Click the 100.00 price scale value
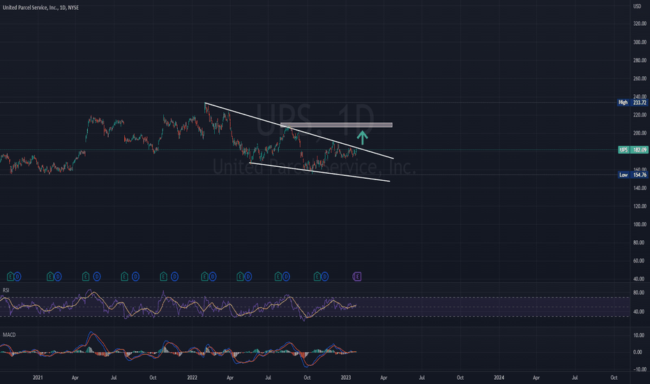The height and width of the screenshot is (384, 650). point(640,224)
